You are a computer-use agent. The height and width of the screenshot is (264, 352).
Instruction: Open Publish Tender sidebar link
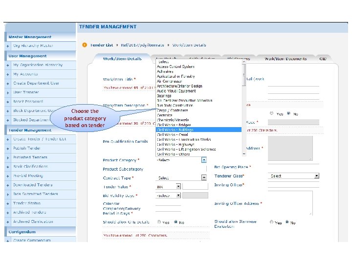point(26,148)
